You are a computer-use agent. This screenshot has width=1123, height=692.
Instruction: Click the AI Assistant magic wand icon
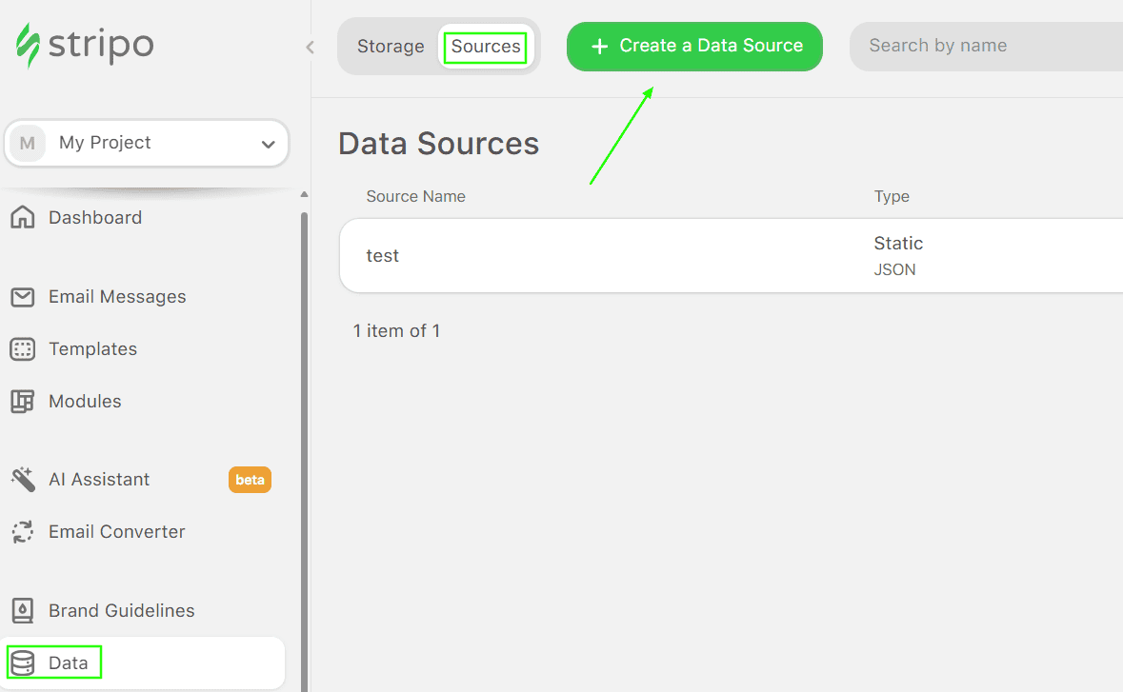point(23,479)
